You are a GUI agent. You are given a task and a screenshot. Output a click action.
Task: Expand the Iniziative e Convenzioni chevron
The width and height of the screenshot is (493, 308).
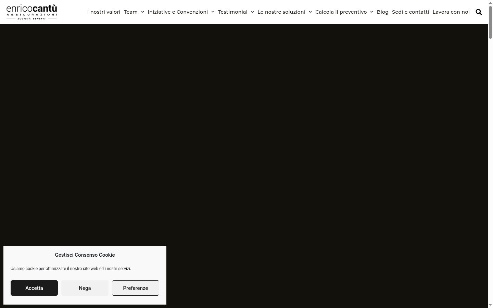coord(213,12)
